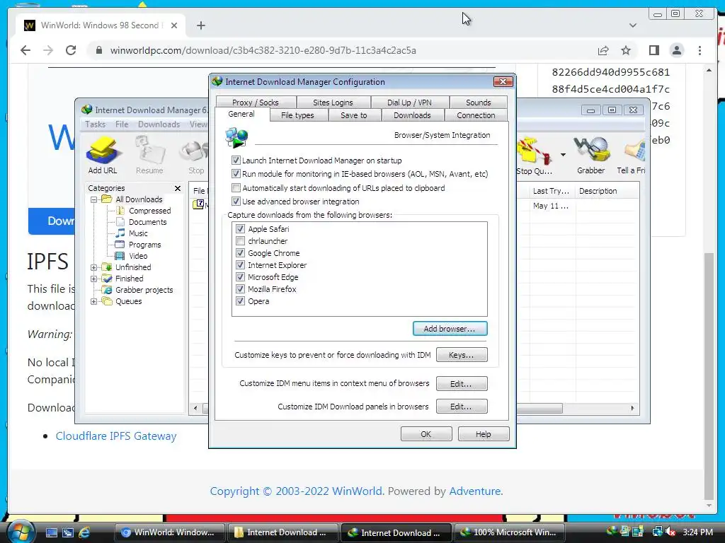Screen dimensions: 725x543
Task: Open Downloads menu in IDM window
Action: 159,124
